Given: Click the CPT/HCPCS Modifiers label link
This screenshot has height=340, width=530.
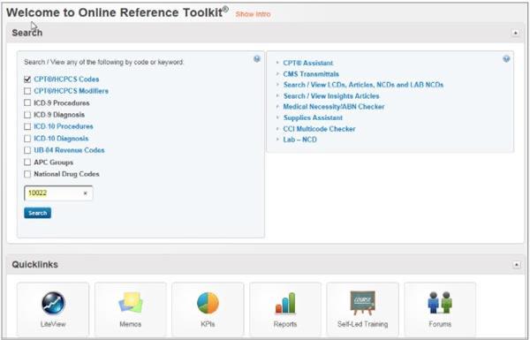Looking at the screenshot, I should pos(71,91).
